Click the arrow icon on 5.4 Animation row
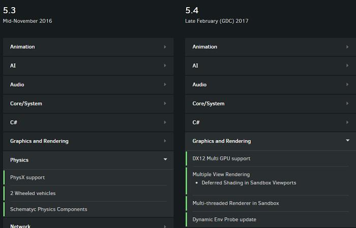The height and width of the screenshot is (228, 356). pos(347,47)
